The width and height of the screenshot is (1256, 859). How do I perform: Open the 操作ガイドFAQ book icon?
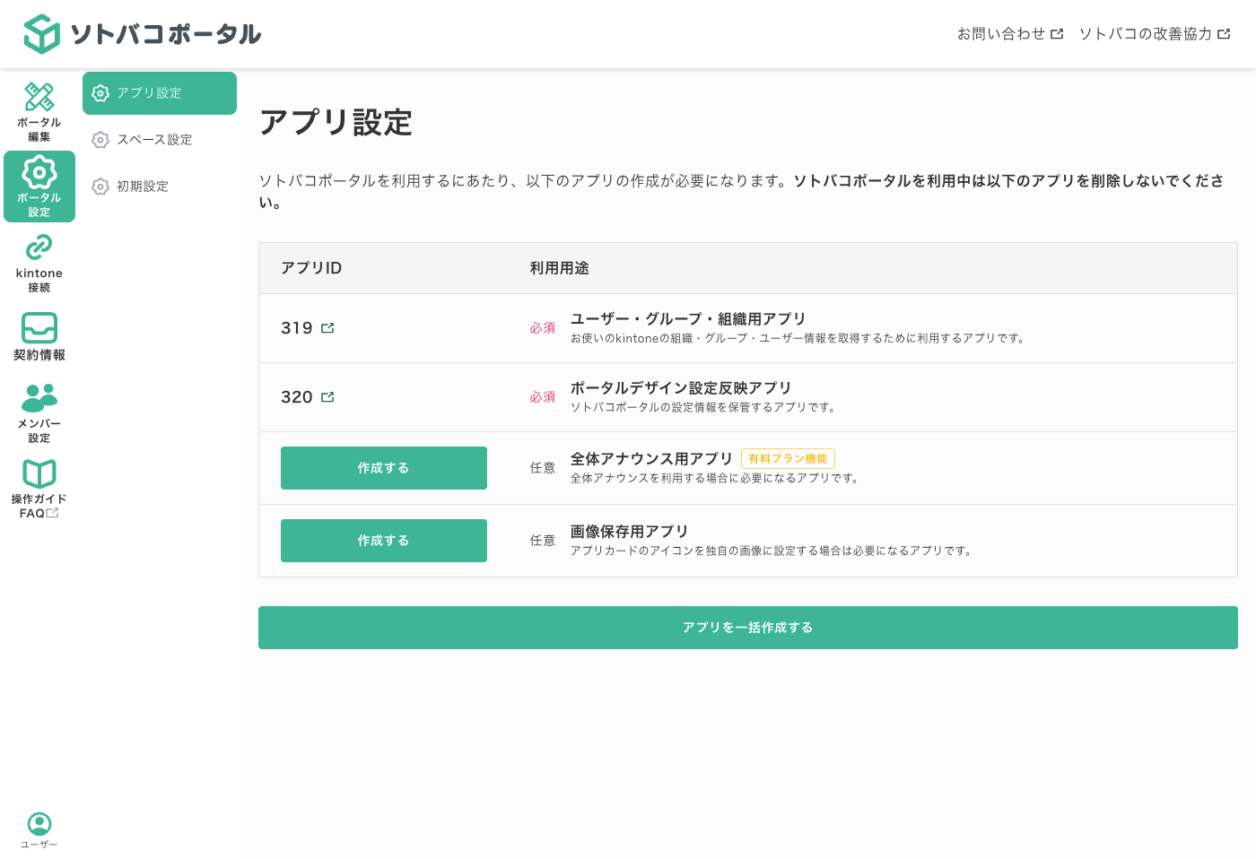coord(39,473)
